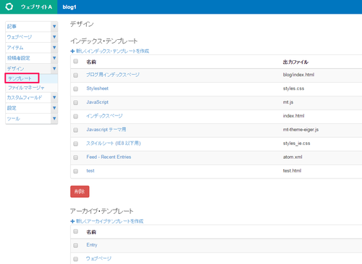
Task: Open the カスタムフィールド sidebar menu
Action: pyautogui.click(x=25, y=97)
